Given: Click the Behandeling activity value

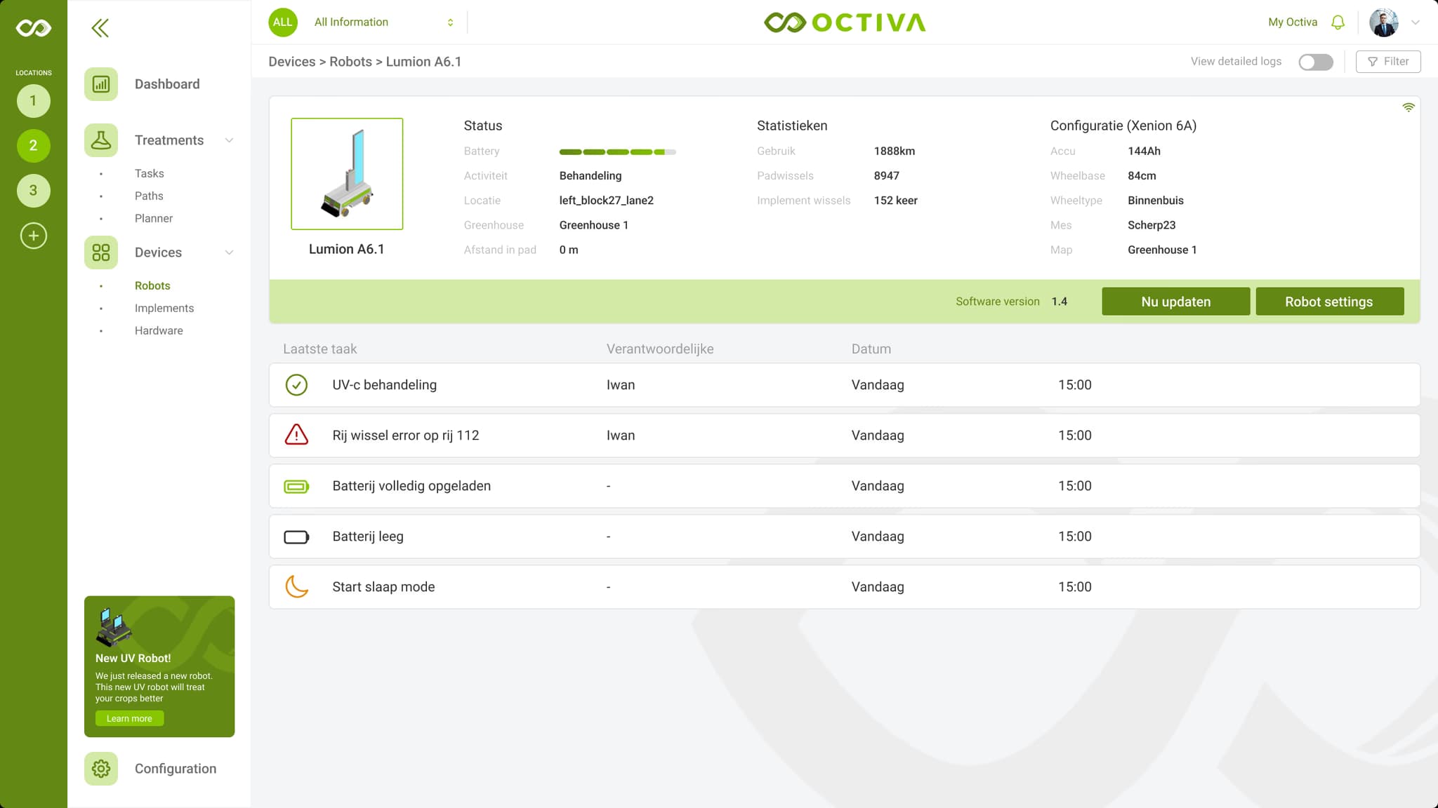Looking at the screenshot, I should (x=591, y=176).
